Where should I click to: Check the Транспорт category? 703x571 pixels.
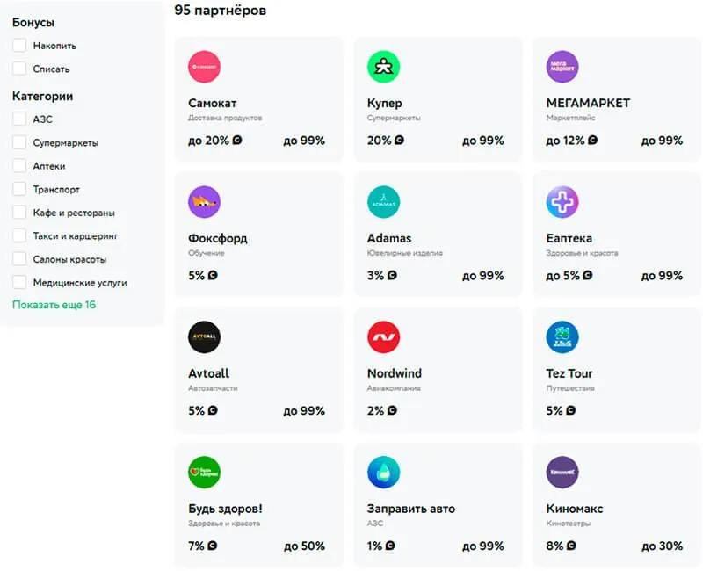pyautogui.click(x=19, y=189)
